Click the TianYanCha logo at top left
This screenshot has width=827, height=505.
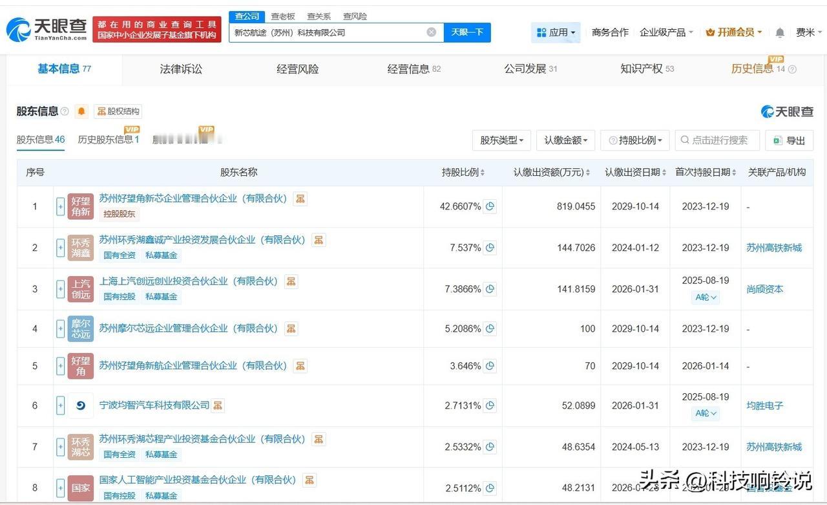click(47, 28)
